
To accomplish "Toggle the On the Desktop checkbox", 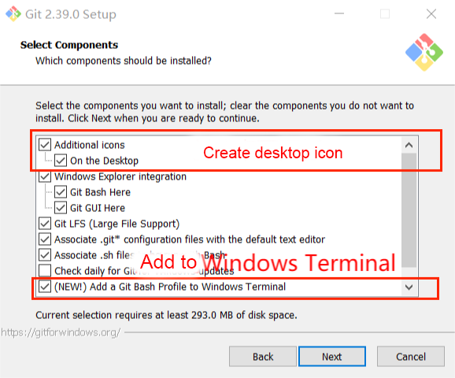I will coord(61,161).
